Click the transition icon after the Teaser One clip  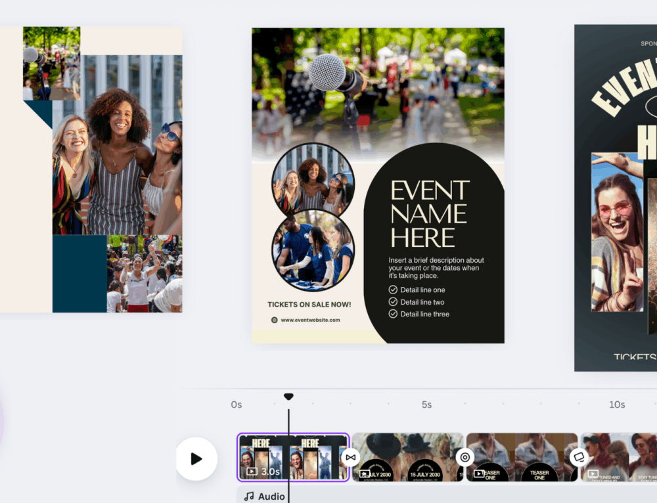pos(579,457)
